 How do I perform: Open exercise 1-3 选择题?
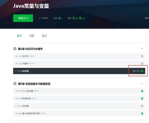point(79,71)
